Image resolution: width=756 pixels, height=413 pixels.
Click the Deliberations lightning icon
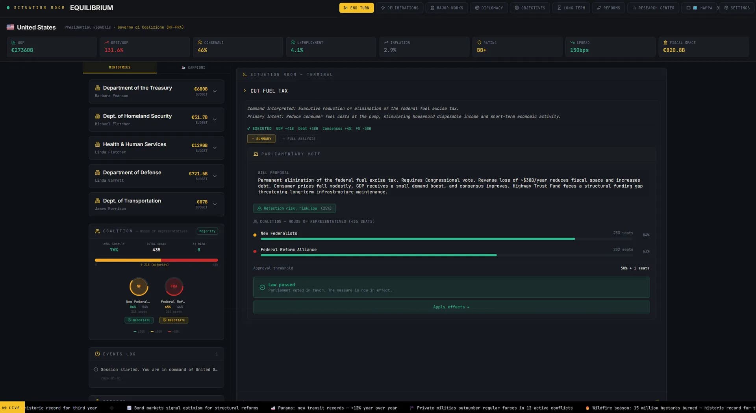[x=383, y=8]
